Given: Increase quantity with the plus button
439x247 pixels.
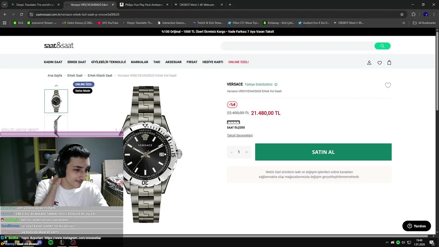Looking at the screenshot, I should click(x=246, y=152).
